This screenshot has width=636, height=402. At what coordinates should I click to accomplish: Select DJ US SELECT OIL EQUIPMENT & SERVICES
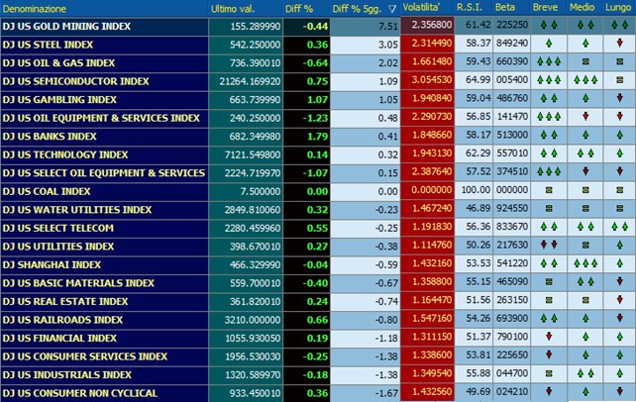tap(104, 173)
